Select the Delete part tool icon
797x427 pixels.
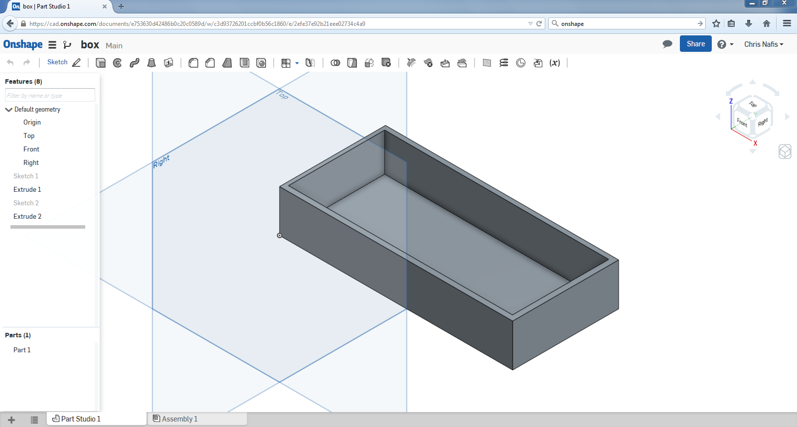coord(386,63)
